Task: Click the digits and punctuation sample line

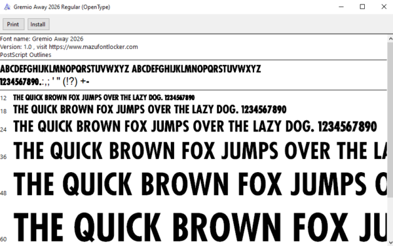Action: (x=45, y=82)
